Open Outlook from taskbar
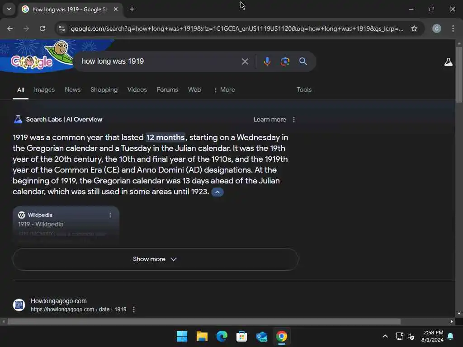The image size is (463, 347). (262, 336)
